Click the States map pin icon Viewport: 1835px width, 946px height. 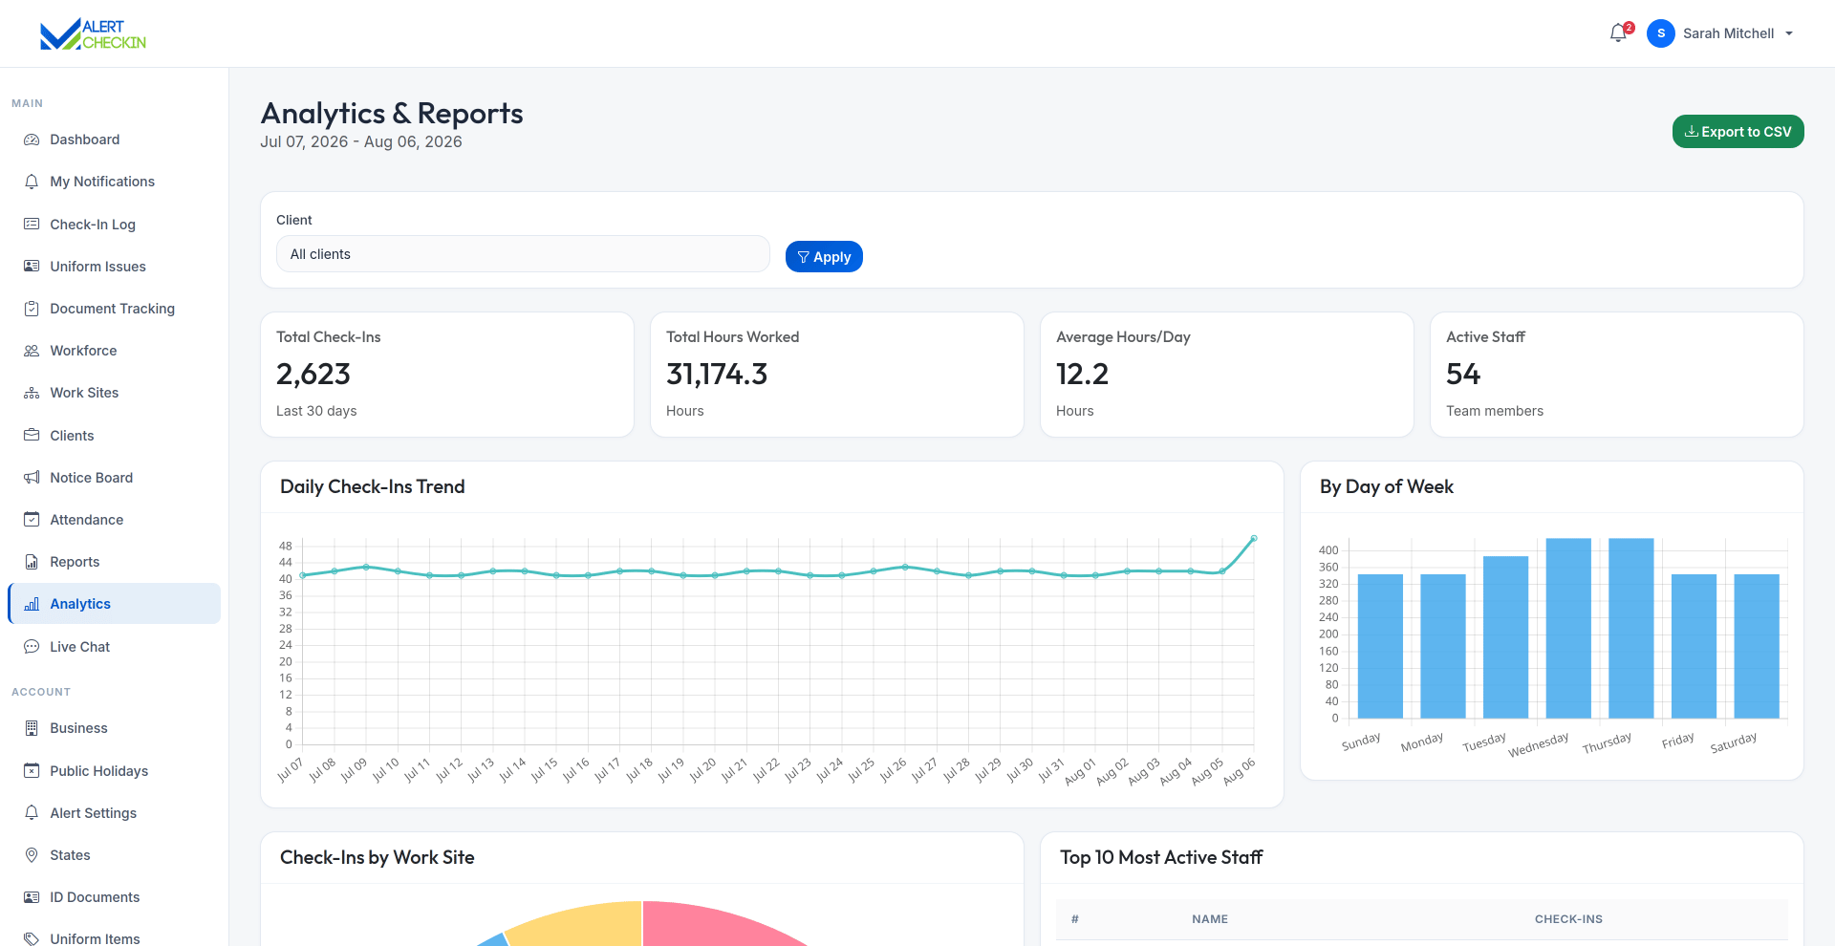point(32,855)
